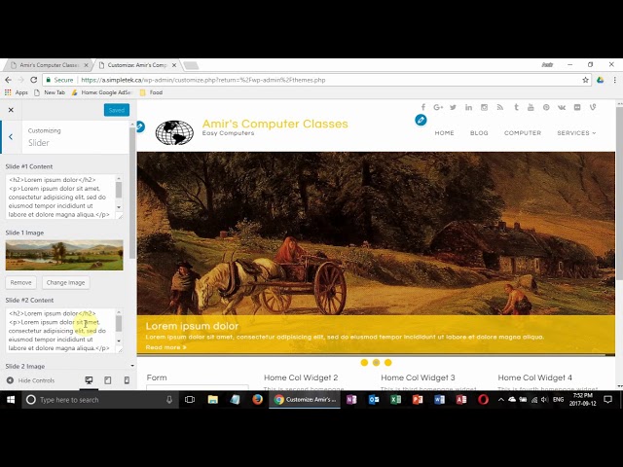Open the Vine social icon
623x467 pixels.
(x=593, y=107)
